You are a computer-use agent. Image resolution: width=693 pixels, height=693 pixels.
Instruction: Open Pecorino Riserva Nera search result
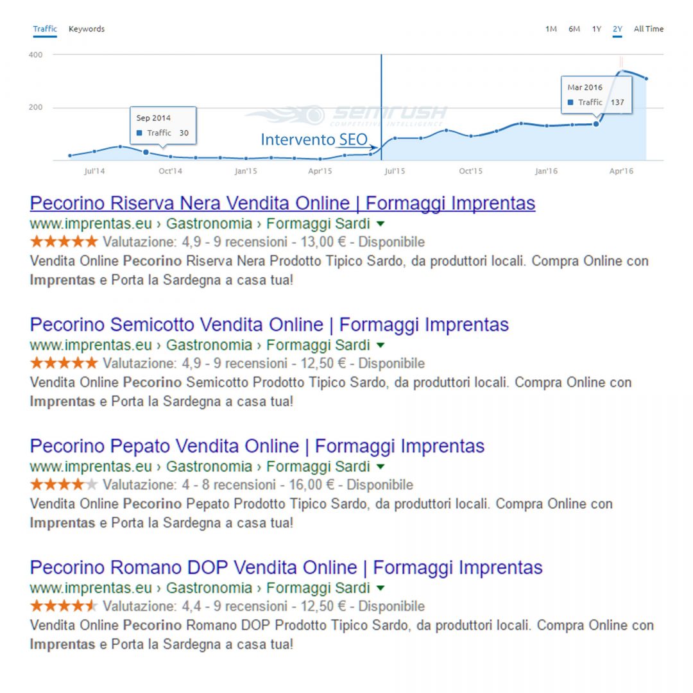pyautogui.click(x=282, y=203)
